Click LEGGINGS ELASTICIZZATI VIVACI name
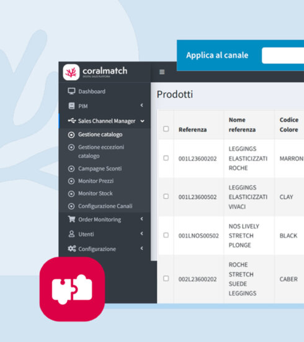Screen dimensions: 304x342 [x=248, y=197]
